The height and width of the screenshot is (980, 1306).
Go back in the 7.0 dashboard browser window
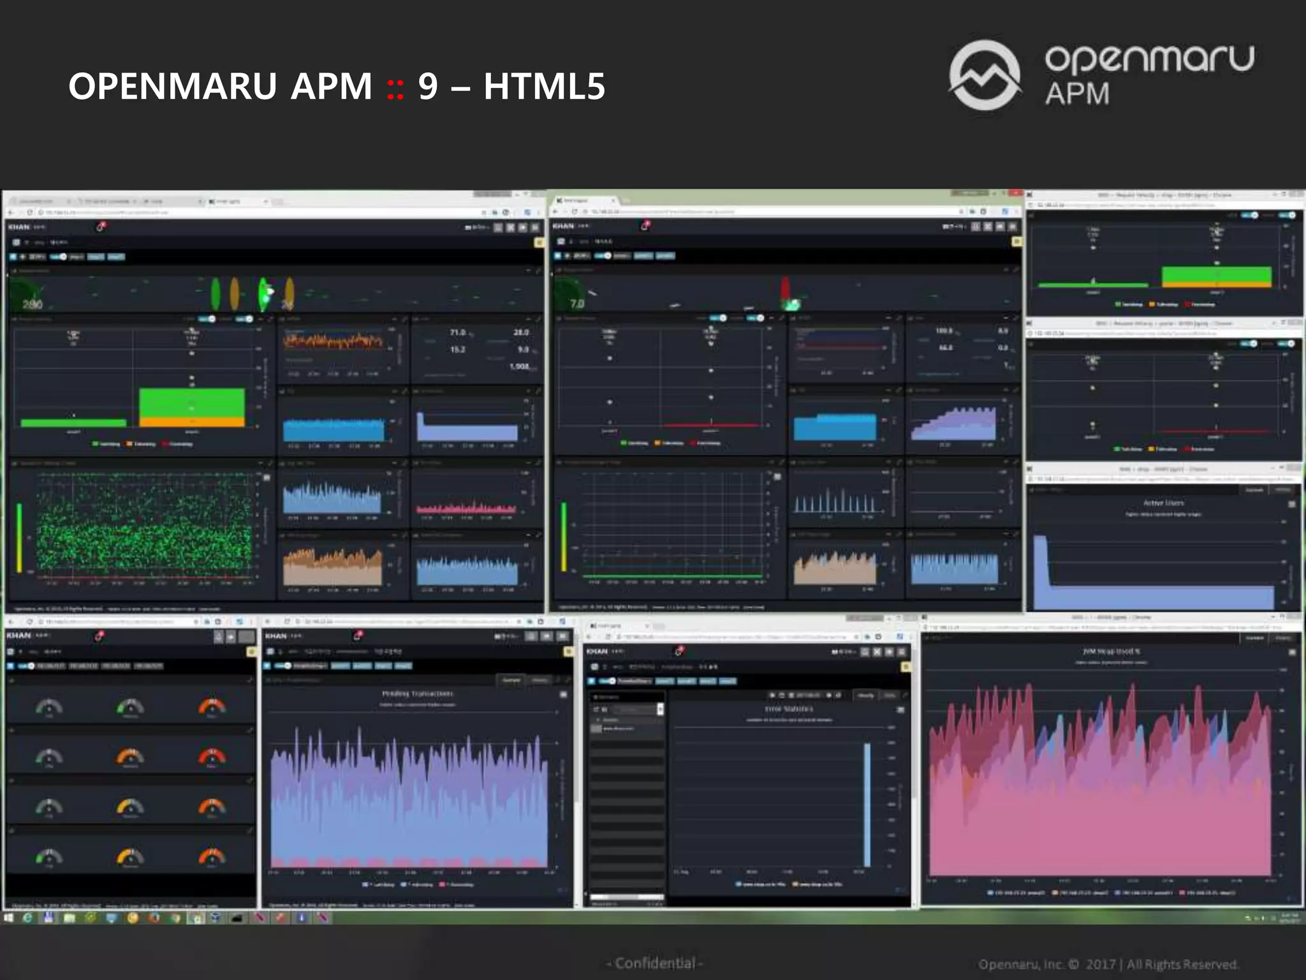click(x=555, y=211)
